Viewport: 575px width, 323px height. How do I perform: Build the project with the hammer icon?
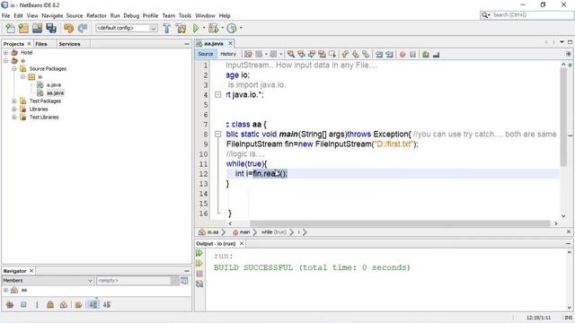point(166,28)
